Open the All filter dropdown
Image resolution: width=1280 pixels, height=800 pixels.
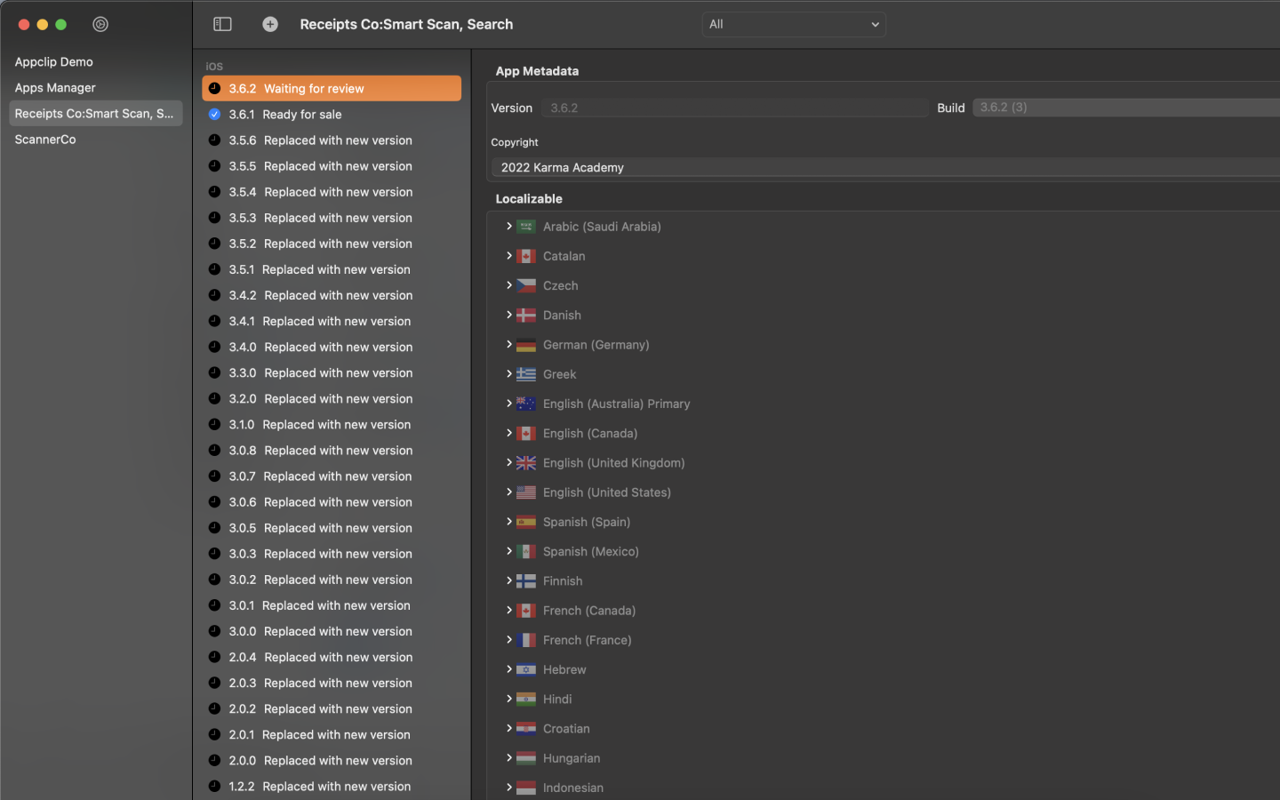point(794,24)
